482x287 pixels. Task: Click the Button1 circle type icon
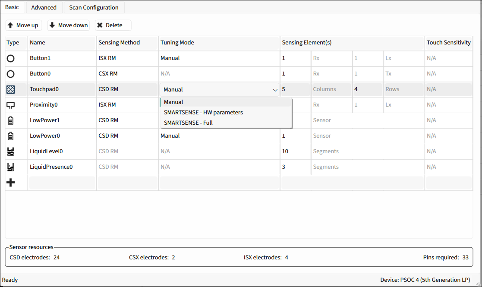[x=11, y=58]
